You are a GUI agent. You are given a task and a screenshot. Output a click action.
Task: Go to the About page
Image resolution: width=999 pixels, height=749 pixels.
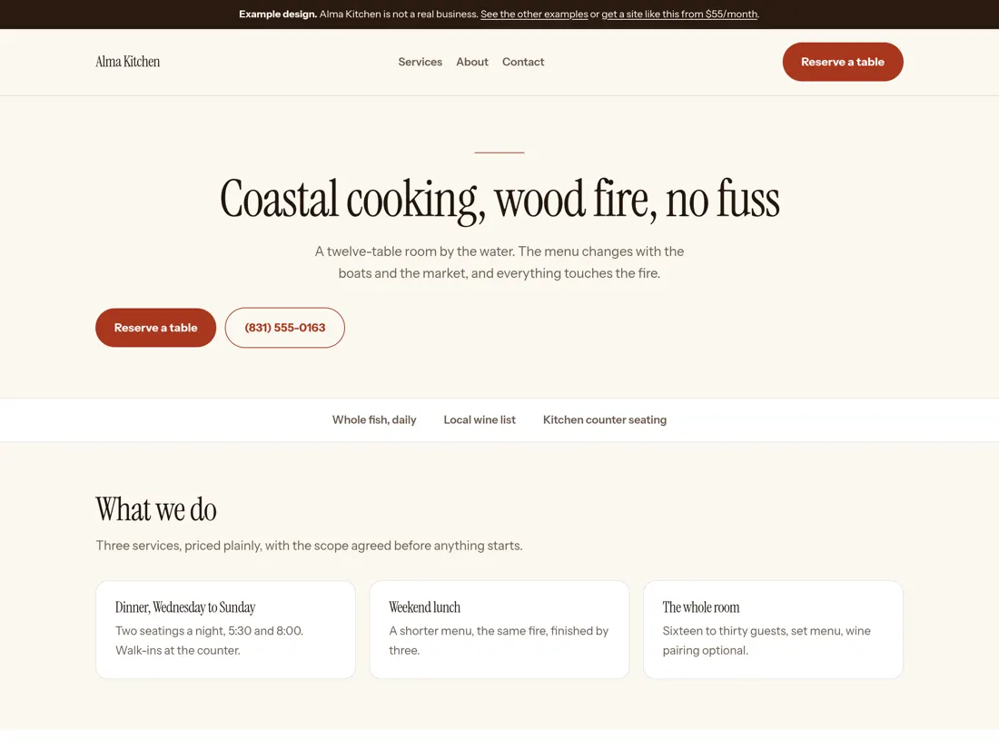472,62
